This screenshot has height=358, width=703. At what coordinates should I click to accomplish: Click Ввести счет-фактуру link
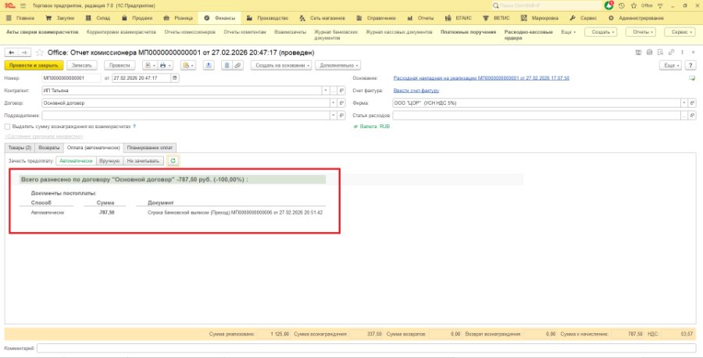click(x=416, y=91)
